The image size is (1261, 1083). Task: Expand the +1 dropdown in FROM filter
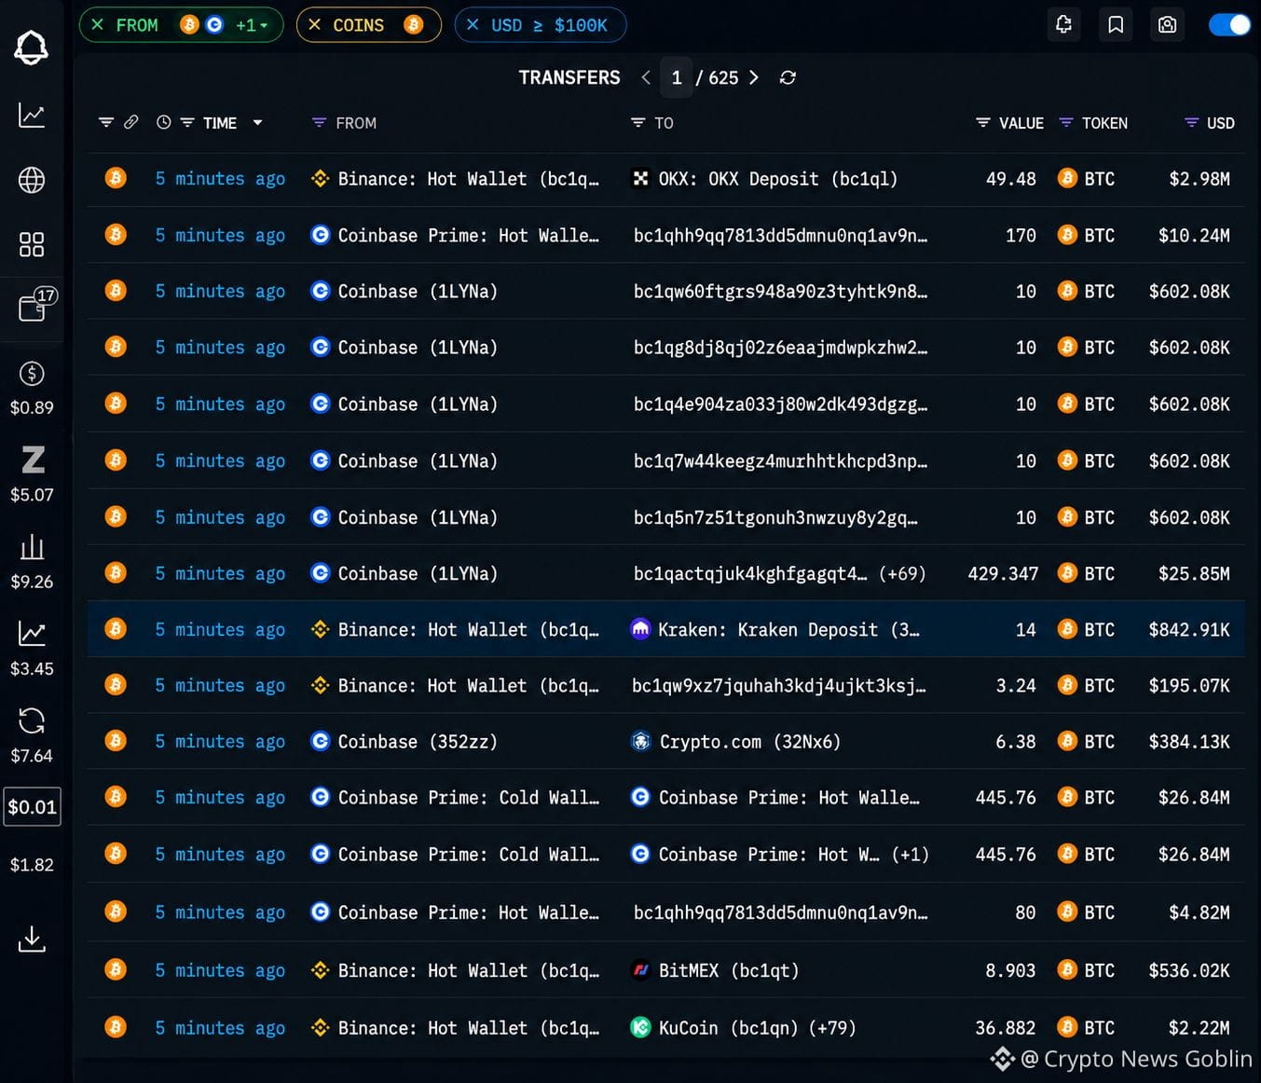click(x=252, y=25)
